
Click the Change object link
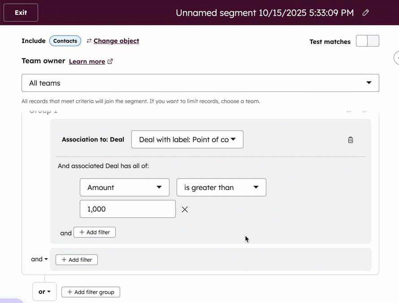pyautogui.click(x=116, y=41)
